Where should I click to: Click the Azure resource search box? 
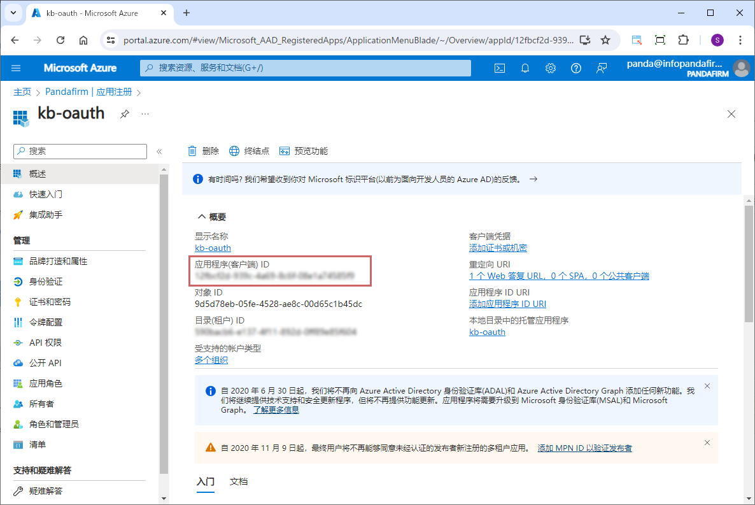click(x=306, y=68)
